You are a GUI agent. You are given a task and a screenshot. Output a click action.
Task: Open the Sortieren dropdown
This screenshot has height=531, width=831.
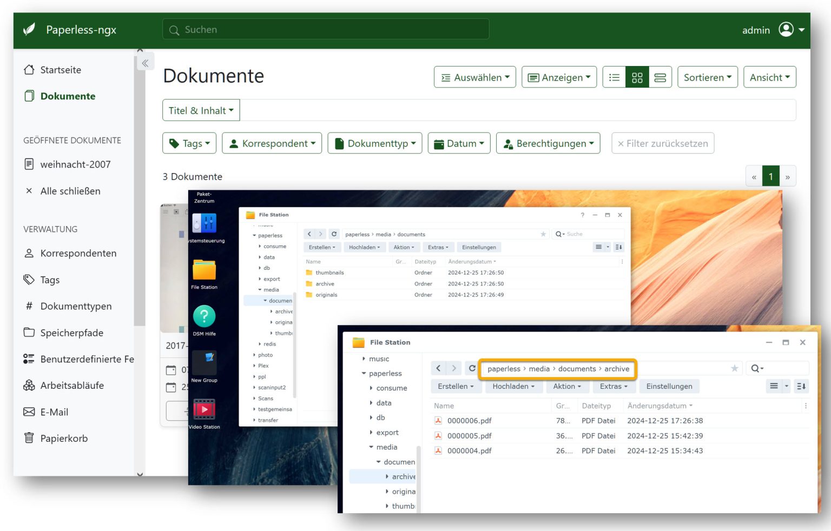[707, 77]
